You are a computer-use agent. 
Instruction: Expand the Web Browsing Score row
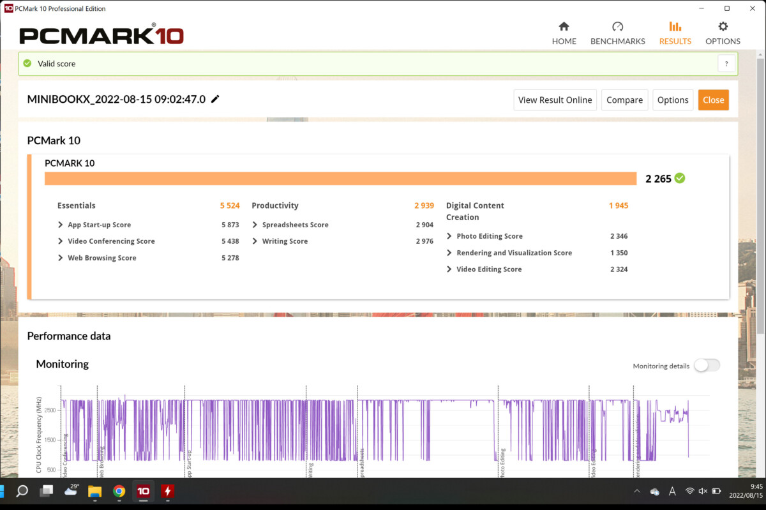pos(61,258)
